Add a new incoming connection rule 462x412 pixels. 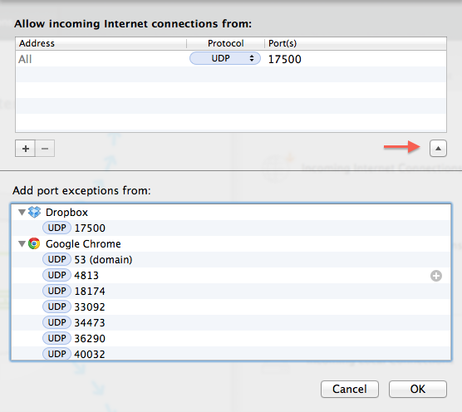[25, 149]
